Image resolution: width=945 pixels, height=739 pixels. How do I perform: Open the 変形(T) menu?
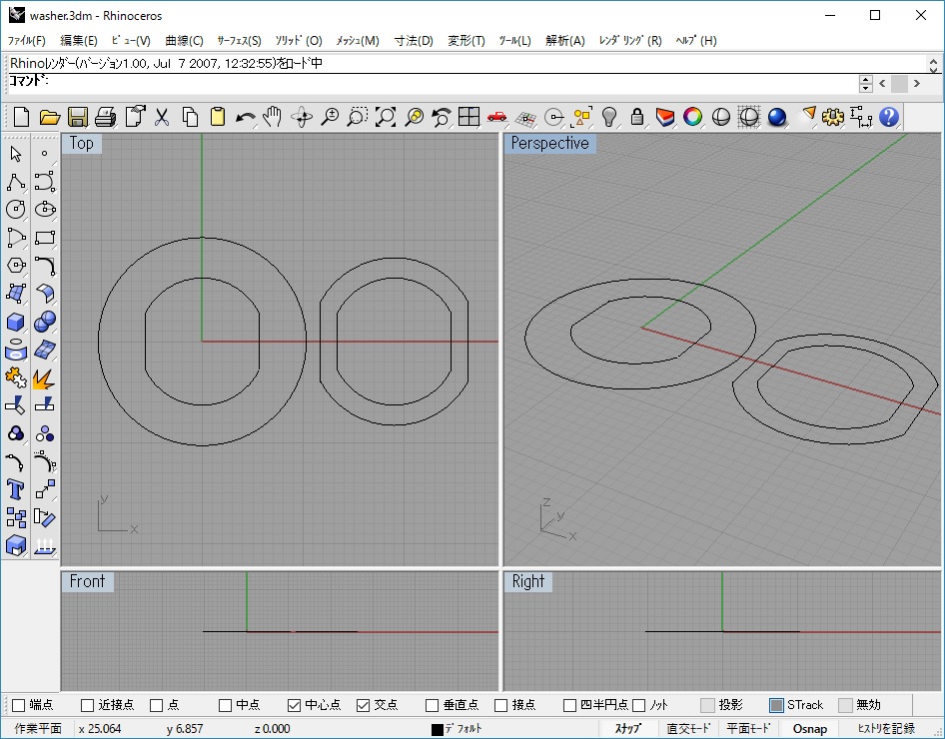467,40
